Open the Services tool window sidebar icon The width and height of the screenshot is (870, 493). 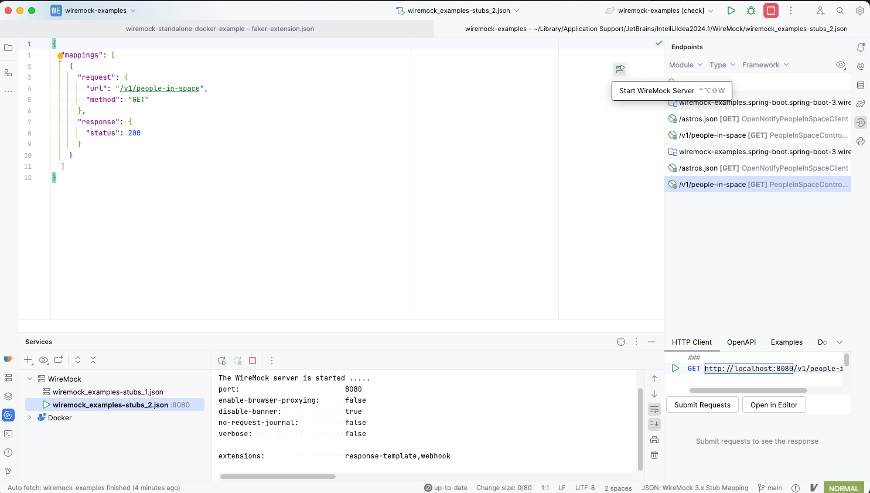point(8,415)
